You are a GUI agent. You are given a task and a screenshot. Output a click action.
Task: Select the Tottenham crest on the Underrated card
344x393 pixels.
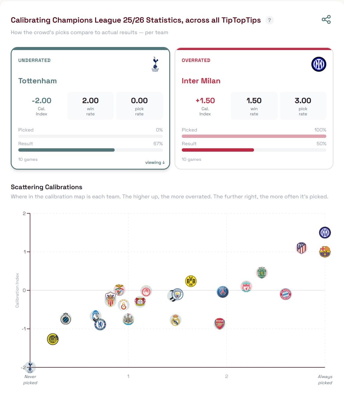click(156, 64)
